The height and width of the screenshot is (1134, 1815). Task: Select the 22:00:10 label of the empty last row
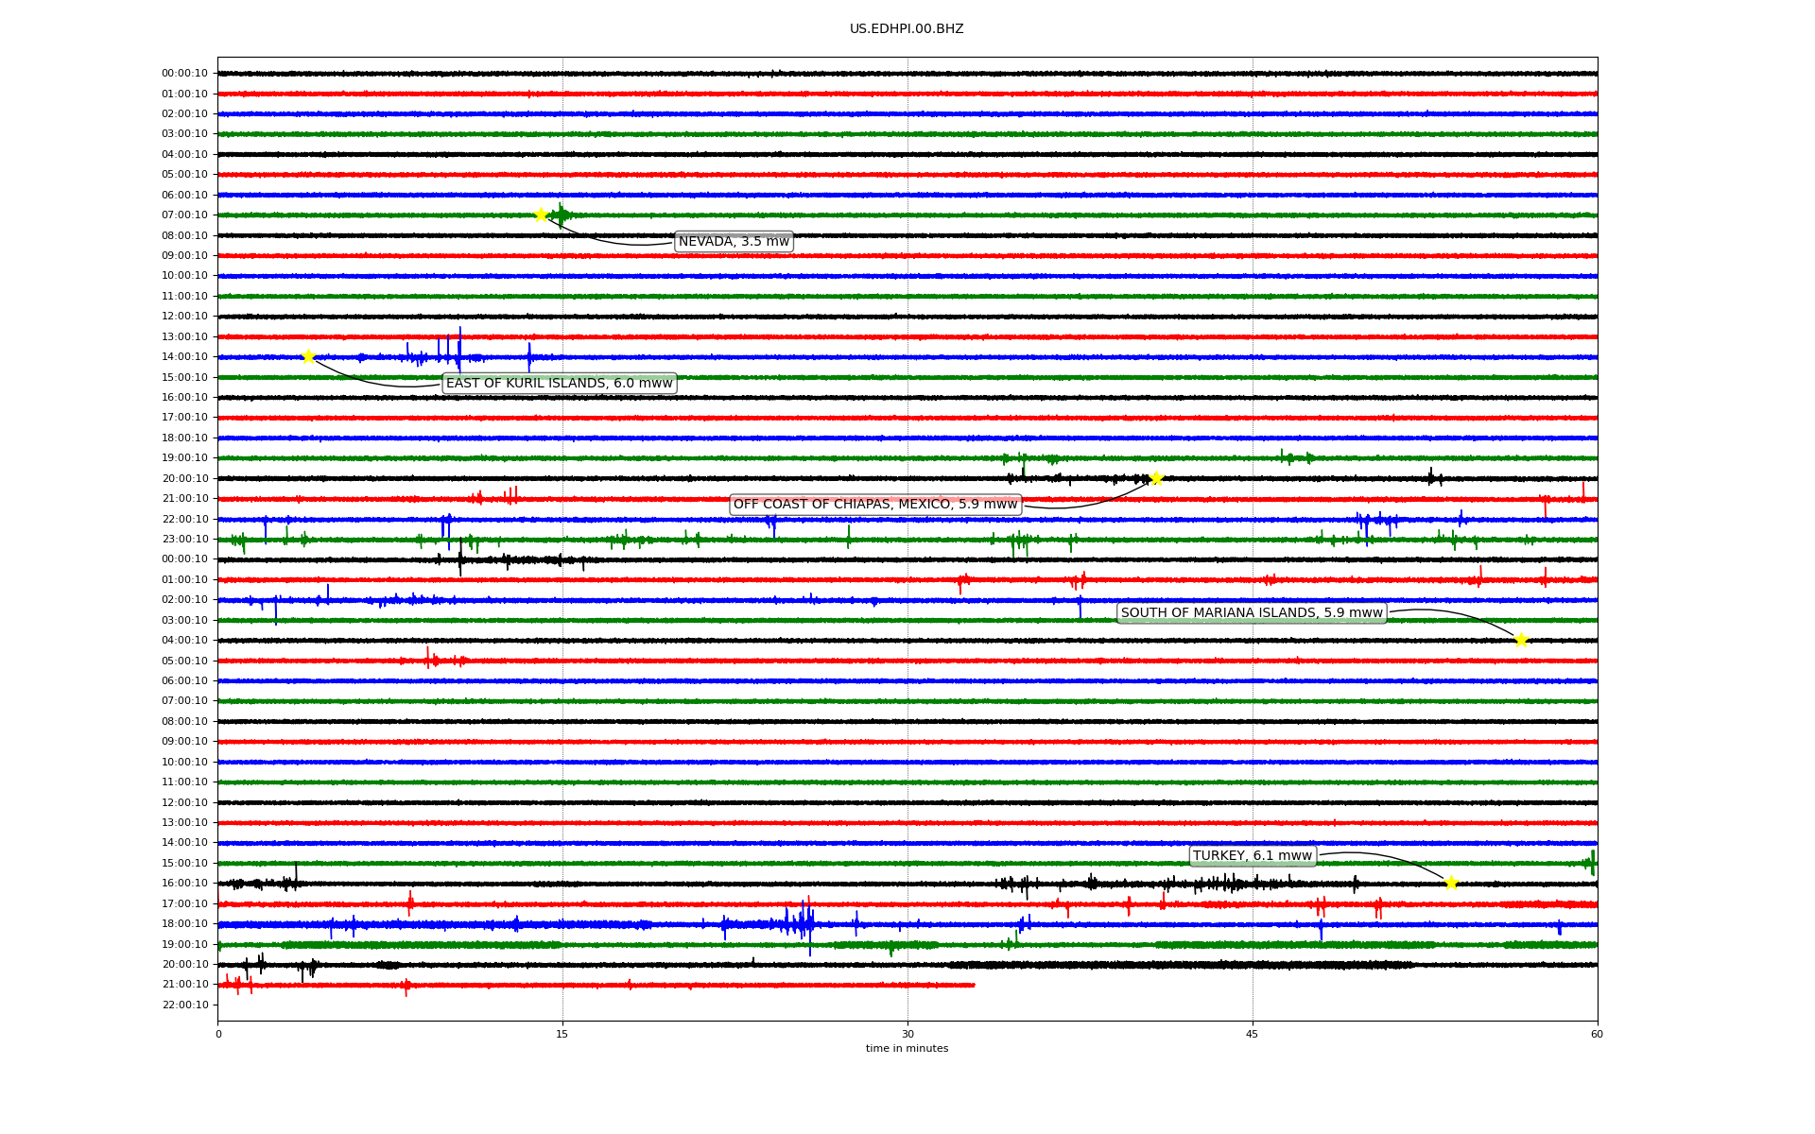184,1005
